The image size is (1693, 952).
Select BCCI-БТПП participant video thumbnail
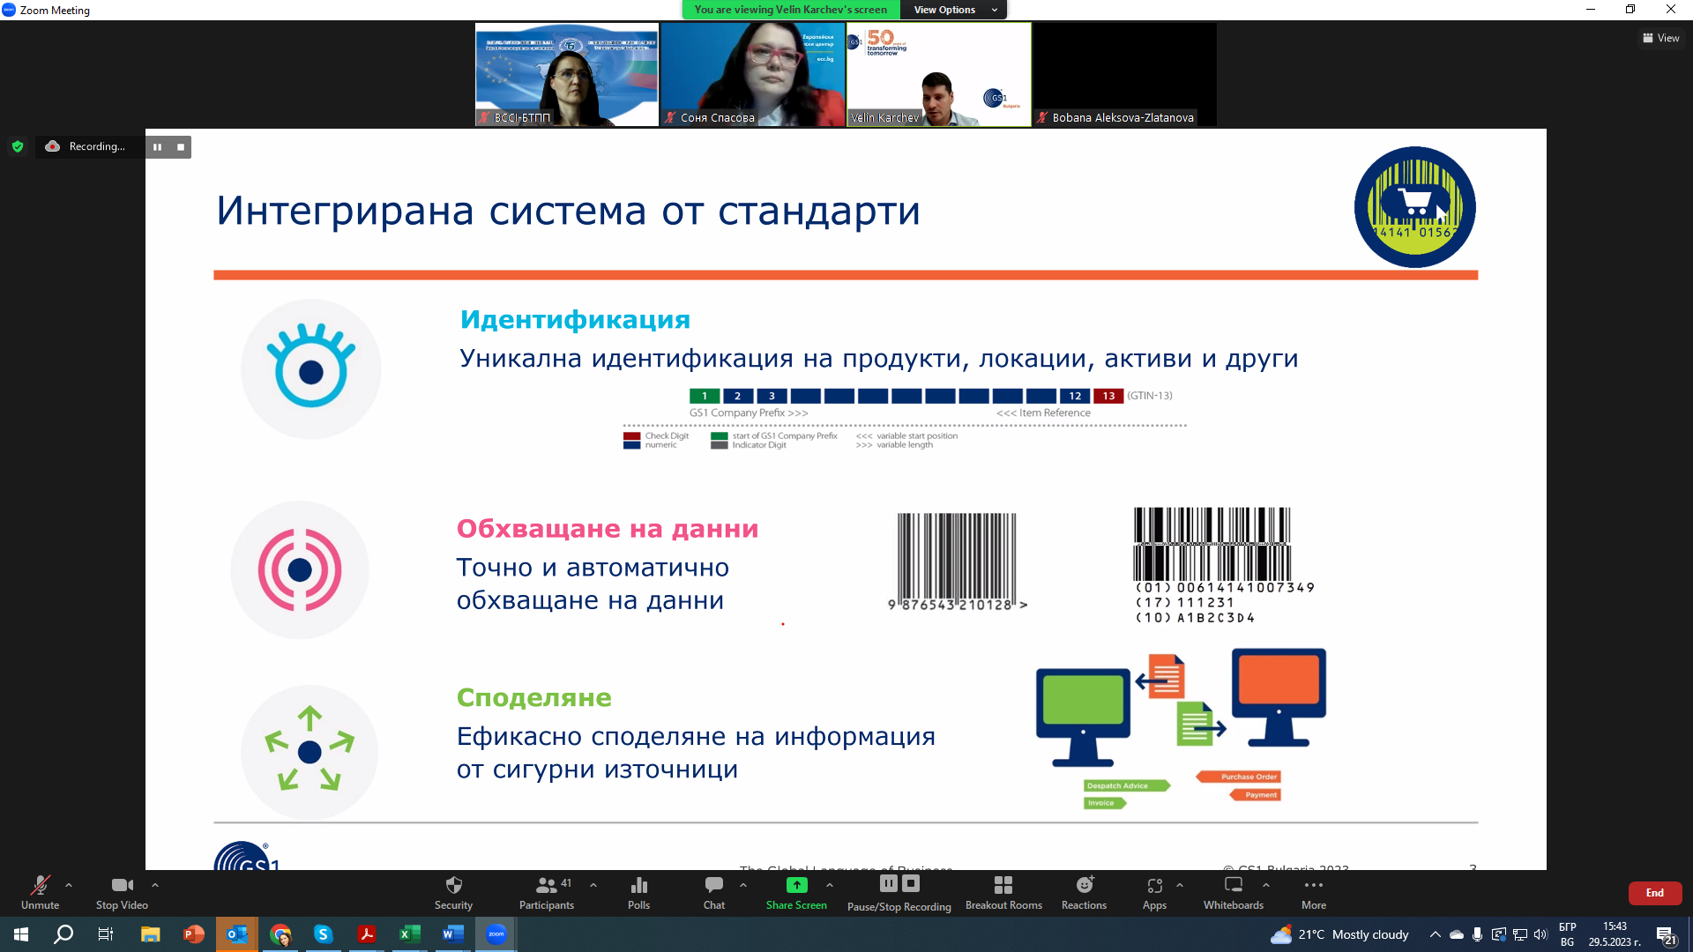(x=567, y=74)
